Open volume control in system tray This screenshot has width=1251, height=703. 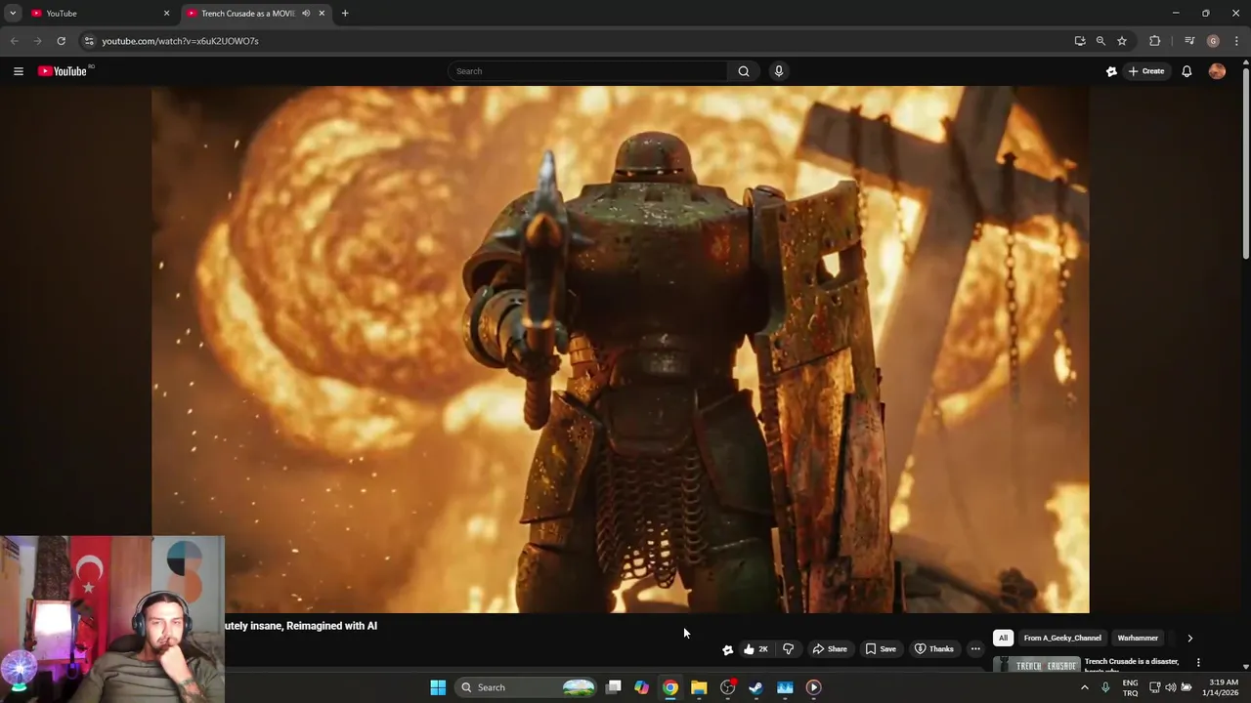1171,687
